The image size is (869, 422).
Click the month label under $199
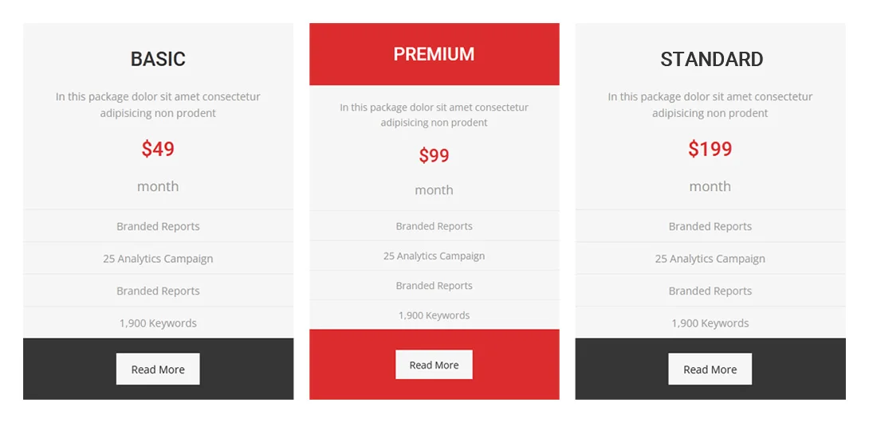(710, 186)
